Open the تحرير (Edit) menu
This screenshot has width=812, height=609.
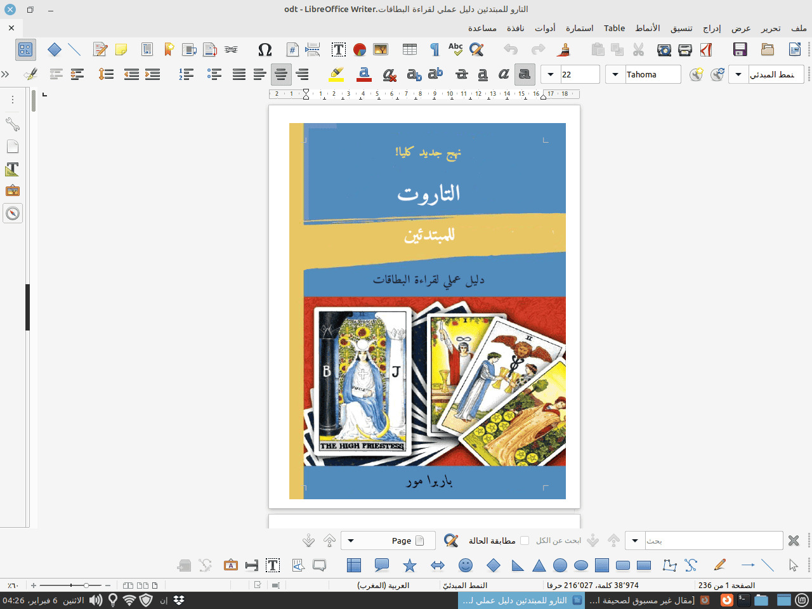(x=771, y=28)
